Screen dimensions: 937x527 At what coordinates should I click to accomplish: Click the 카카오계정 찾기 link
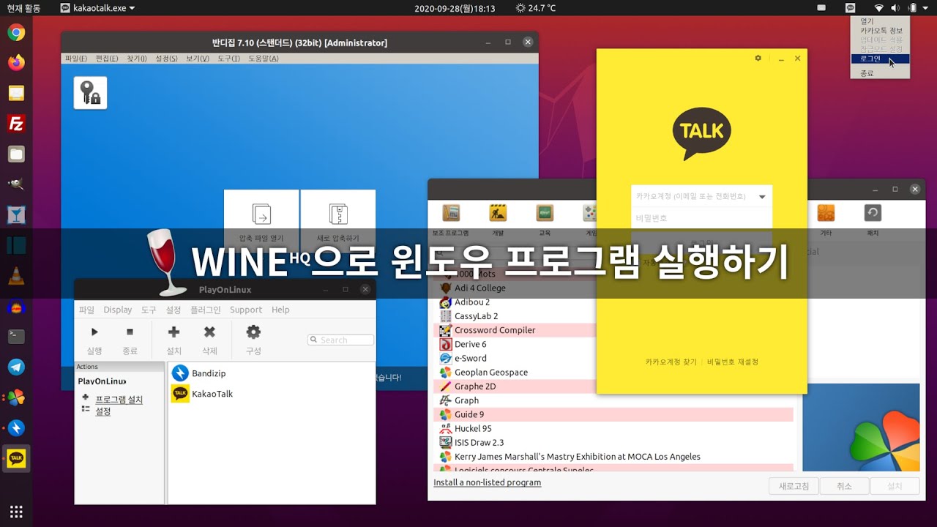pyautogui.click(x=671, y=362)
